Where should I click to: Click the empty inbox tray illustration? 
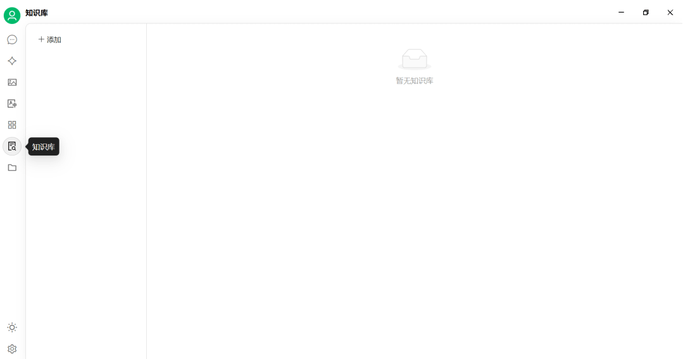pyautogui.click(x=414, y=59)
